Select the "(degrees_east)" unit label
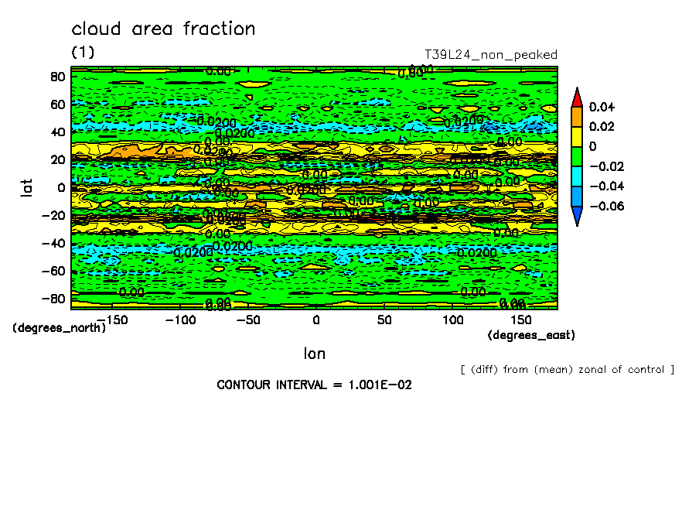This screenshot has width=699, height=506. 532,335
